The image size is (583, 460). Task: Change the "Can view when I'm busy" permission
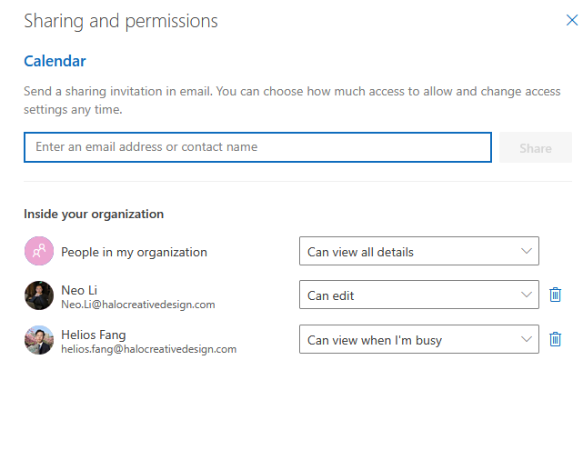click(418, 340)
